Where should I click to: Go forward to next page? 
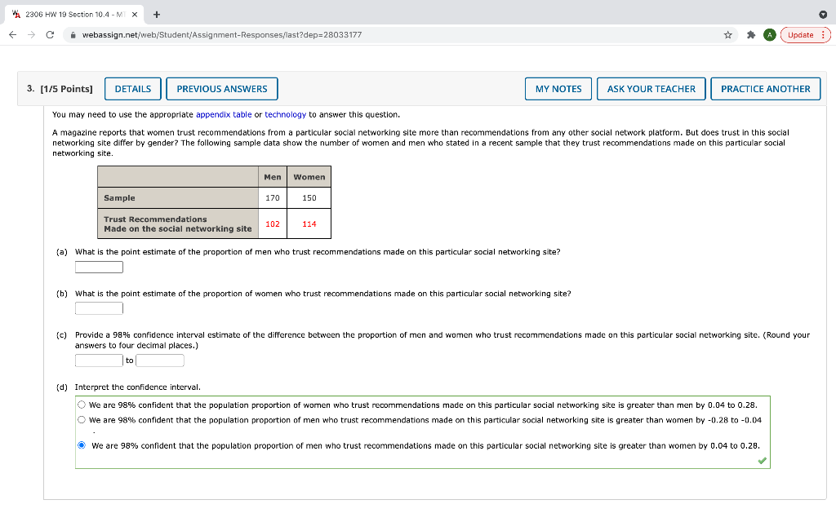tap(32, 34)
